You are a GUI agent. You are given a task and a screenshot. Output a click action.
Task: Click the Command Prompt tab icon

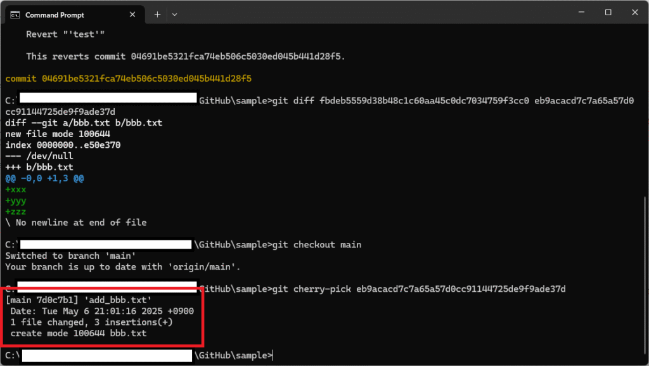tap(15, 15)
